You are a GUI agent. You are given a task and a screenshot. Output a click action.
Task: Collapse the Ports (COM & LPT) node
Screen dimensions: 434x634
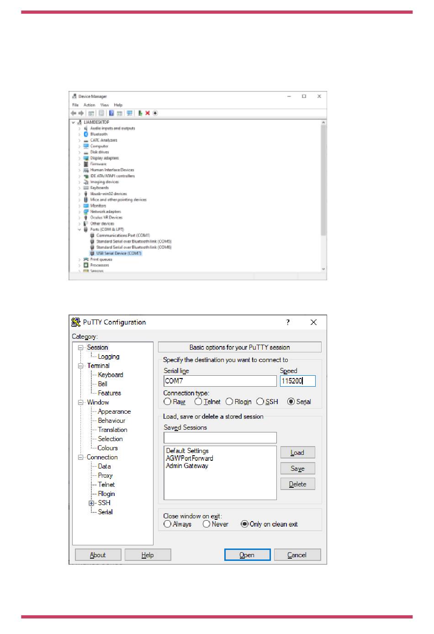click(x=79, y=229)
